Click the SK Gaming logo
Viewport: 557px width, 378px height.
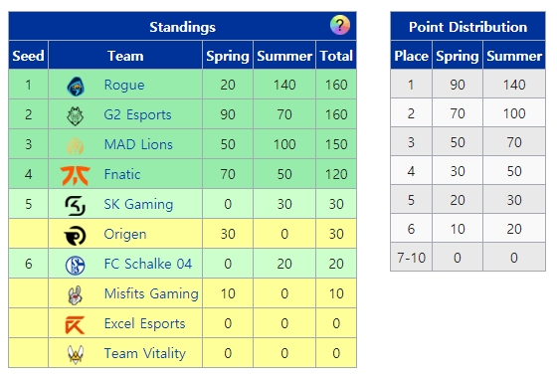point(76,206)
